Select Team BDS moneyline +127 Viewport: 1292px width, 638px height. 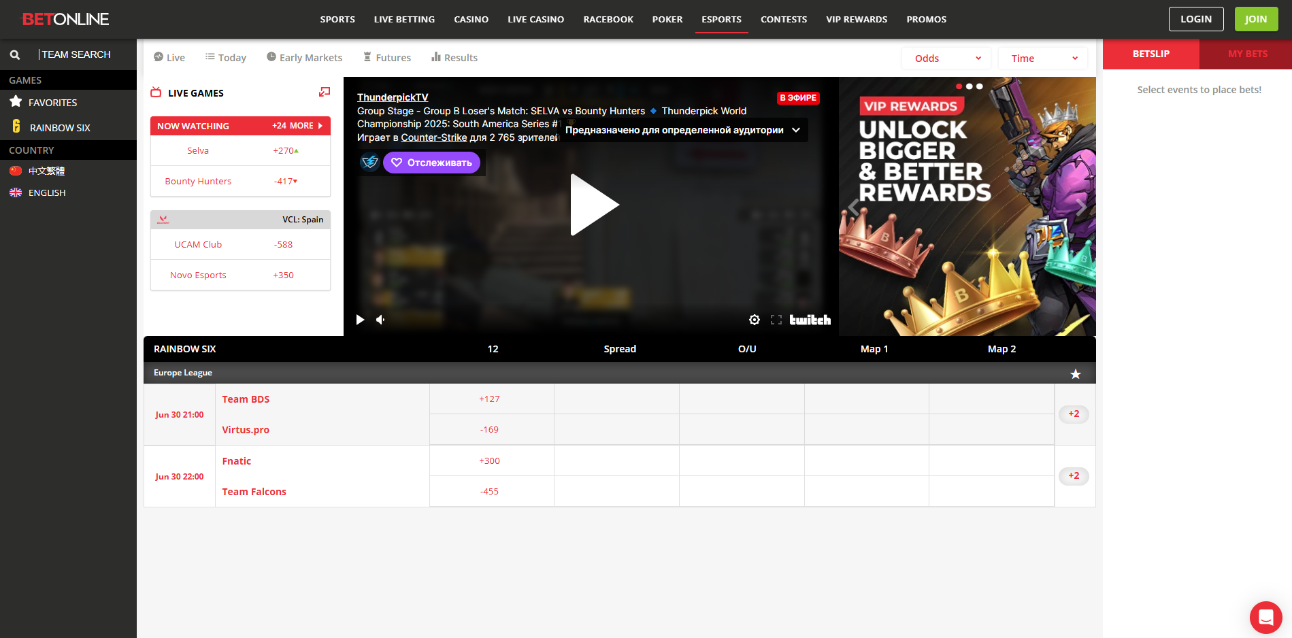(x=492, y=399)
